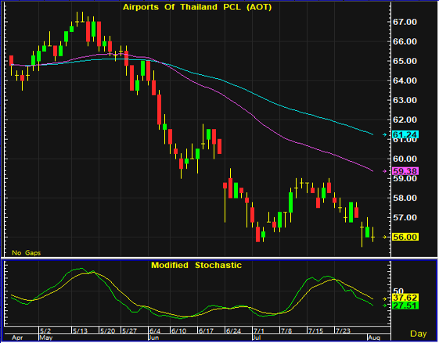The width and height of the screenshot is (439, 343).
Task: Click the Airports Of Thailand PCL (AOT) title
Action: tap(197, 7)
